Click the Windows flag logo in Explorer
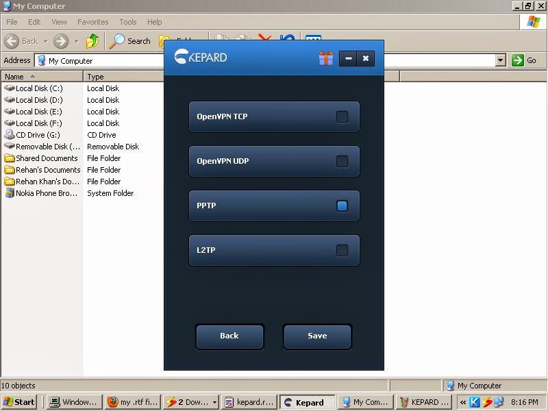 [x=533, y=22]
